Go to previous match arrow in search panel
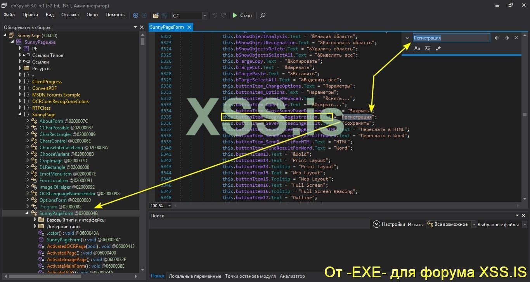 [x=497, y=38]
